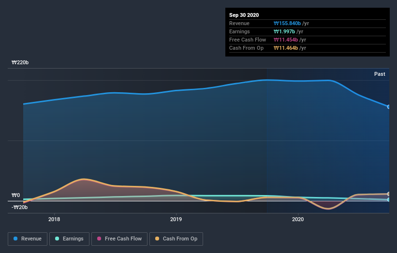Click the -₩20b y-axis label
Viewport: 397px width, 253px height.
click(x=19, y=207)
